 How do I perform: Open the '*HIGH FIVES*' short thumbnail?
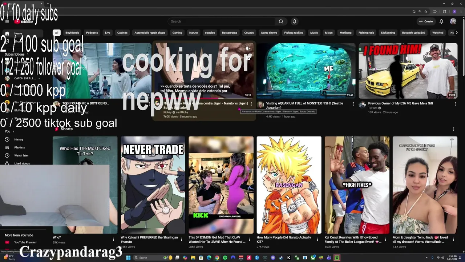[x=357, y=185]
